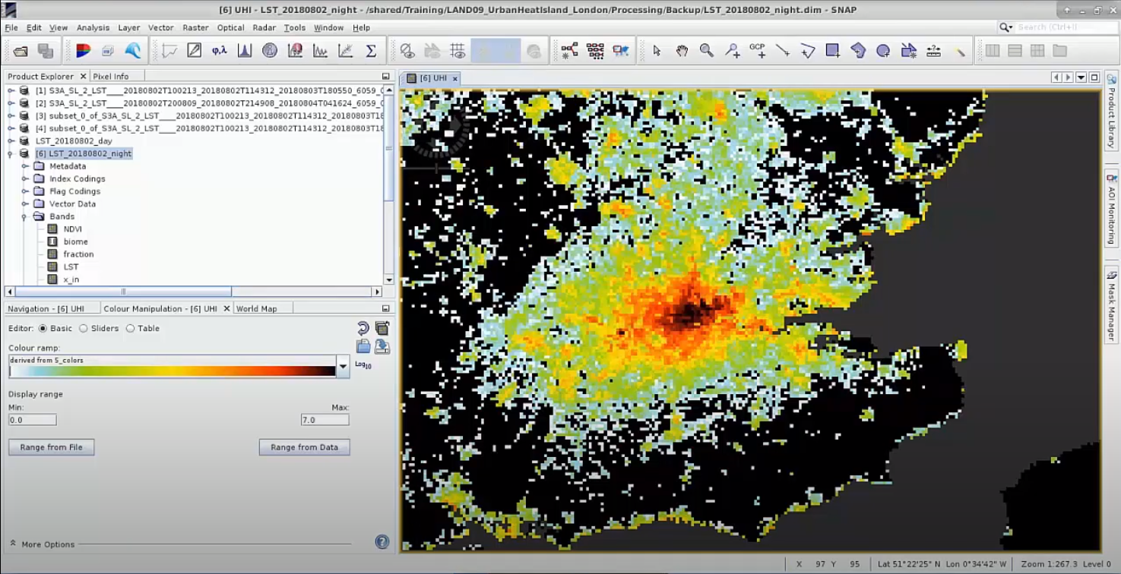Click the Magic Wand tool
This screenshot has height=574, width=1121.
point(960,51)
